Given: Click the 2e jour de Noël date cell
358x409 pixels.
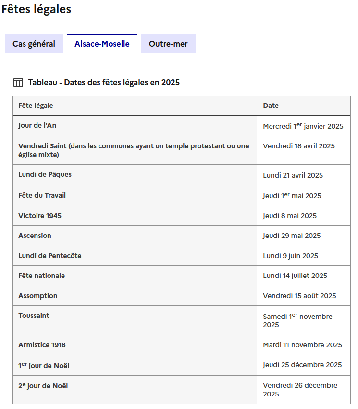Looking at the screenshot, I should click(x=296, y=389).
